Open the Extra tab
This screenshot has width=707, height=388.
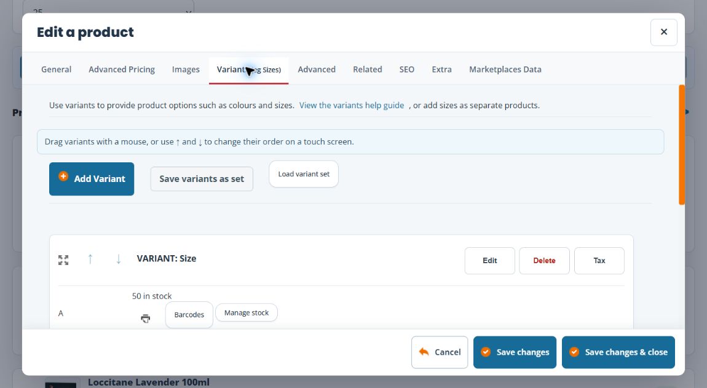click(442, 69)
